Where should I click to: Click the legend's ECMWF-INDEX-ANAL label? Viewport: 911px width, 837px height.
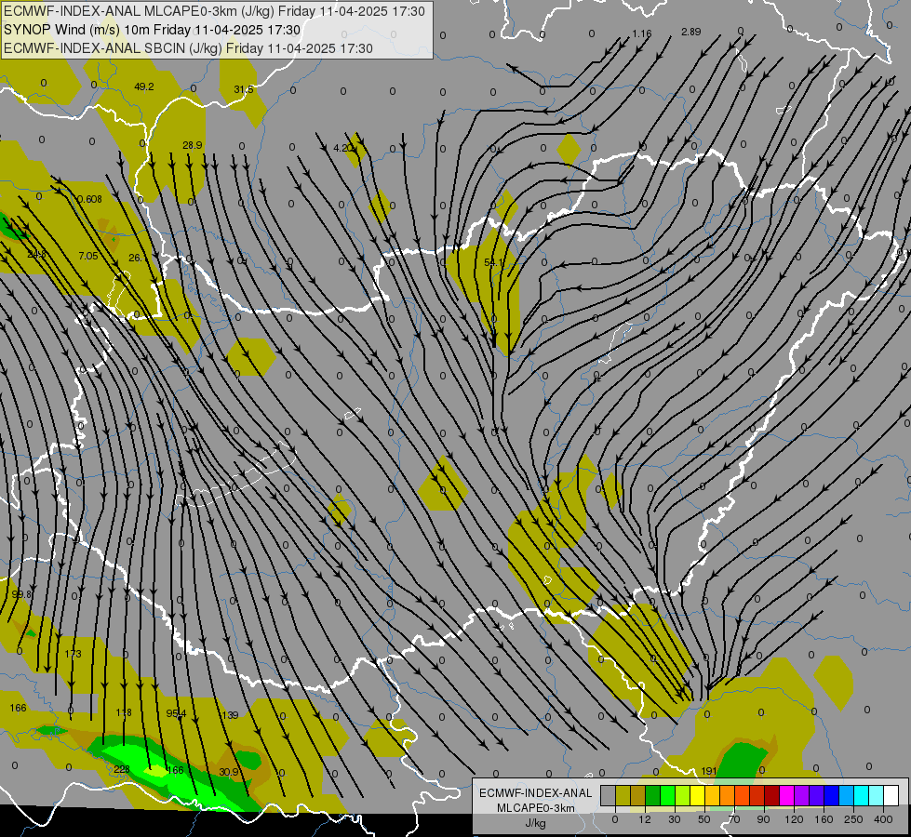pyautogui.click(x=536, y=793)
